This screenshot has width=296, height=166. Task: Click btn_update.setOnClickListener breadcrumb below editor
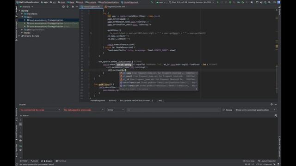[x=136, y=101]
